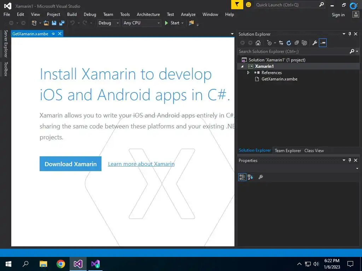
Task: Toggle Preview Selected Items in Solution Explorer
Action: (x=322, y=43)
